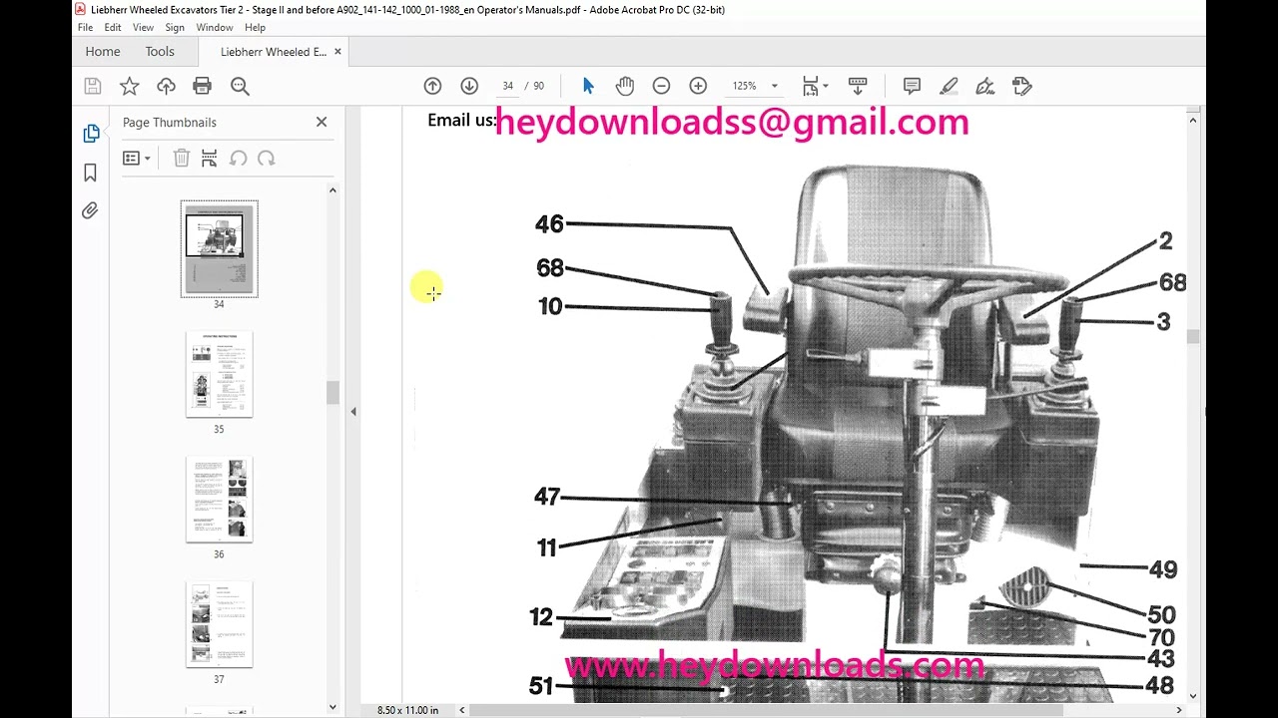Viewport: 1278px width, 718px height.
Task: Open the Fill & Sign tool
Action: point(985,86)
